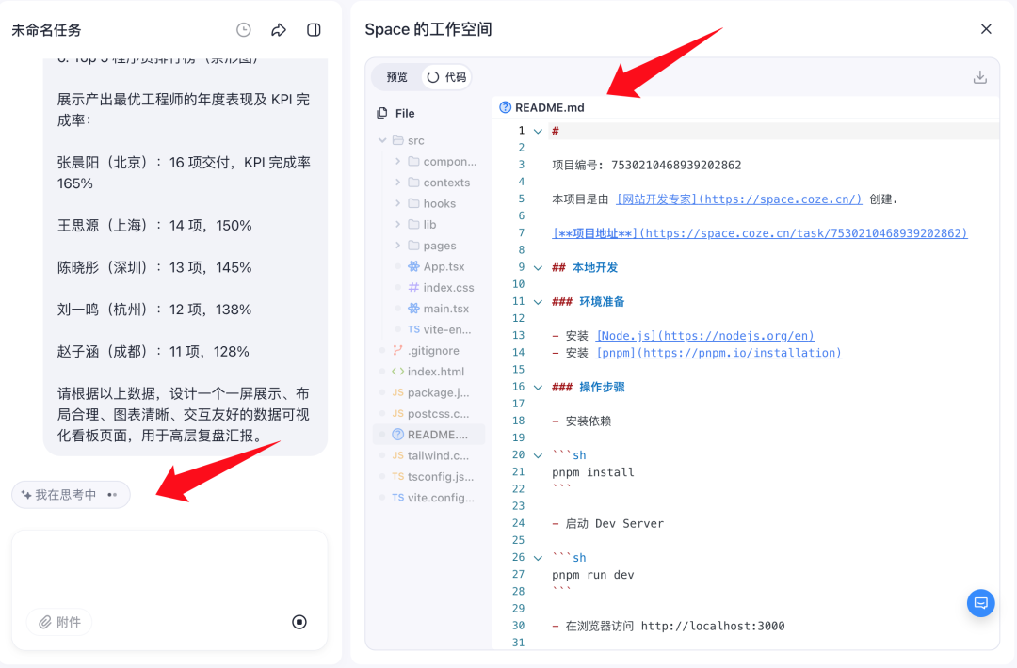Click line number 30 in gutter
Screen dimensions: 1017x668
tap(518, 626)
